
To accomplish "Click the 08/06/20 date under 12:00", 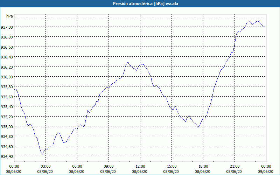I will pos(139,171).
